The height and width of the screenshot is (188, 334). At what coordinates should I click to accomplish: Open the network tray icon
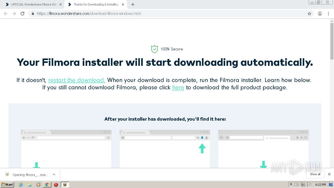[303, 185]
